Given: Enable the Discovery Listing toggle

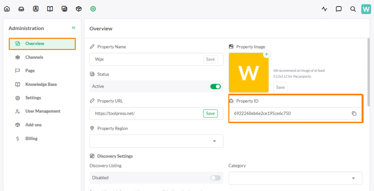Looking at the screenshot, I should click(x=215, y=178).
